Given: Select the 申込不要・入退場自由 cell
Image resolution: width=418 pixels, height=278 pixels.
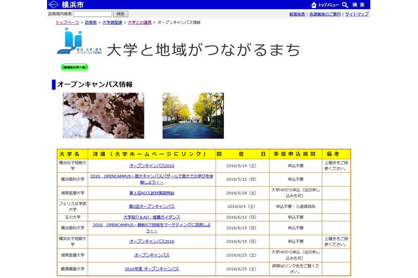Looking at the screenshot, I should click(296, 206).
